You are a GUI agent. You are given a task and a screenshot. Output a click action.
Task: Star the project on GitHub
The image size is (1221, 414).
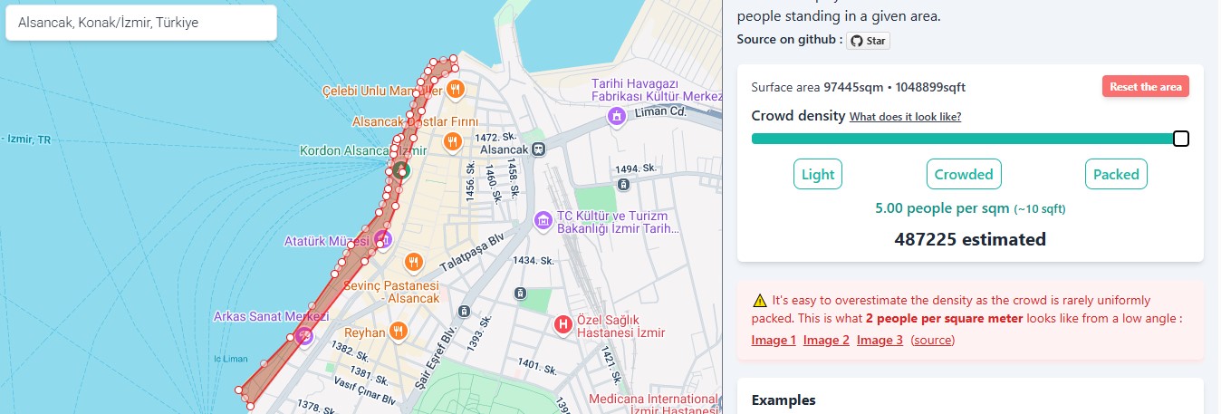[868, 40]
